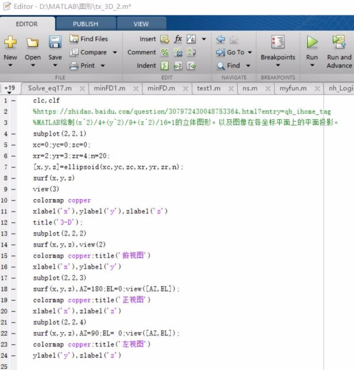Click the increase indent icon
This screenshot has width=354, height=370.
point(178,66)
